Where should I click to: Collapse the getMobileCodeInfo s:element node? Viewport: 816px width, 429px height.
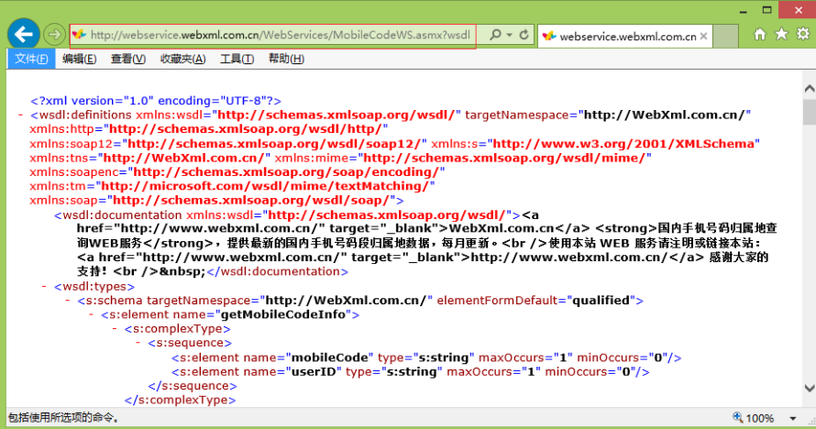pyautogui.click(x=91, y=314)
